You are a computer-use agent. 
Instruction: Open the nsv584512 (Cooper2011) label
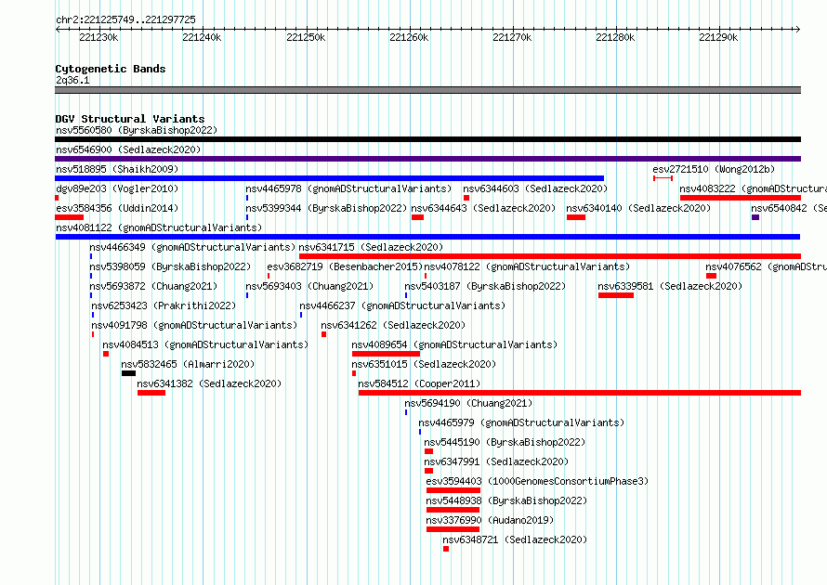(x=419, y=383)
